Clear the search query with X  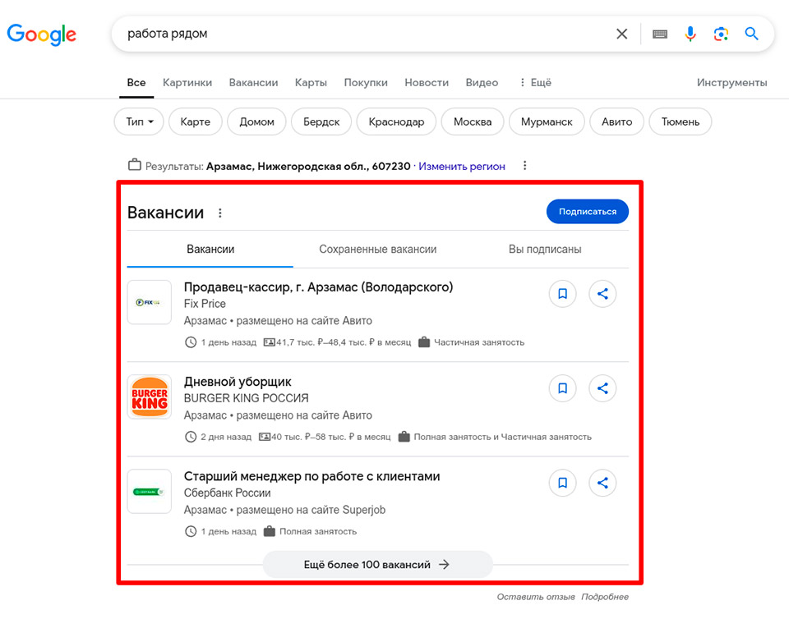tap(622, 34)
